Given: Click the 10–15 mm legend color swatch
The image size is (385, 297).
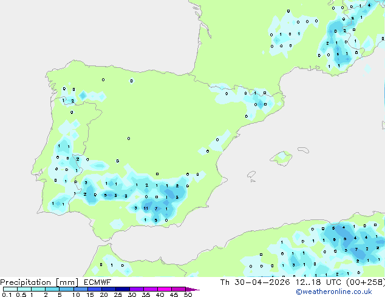Looking at the screenshot, I should [x=80, y=289].
